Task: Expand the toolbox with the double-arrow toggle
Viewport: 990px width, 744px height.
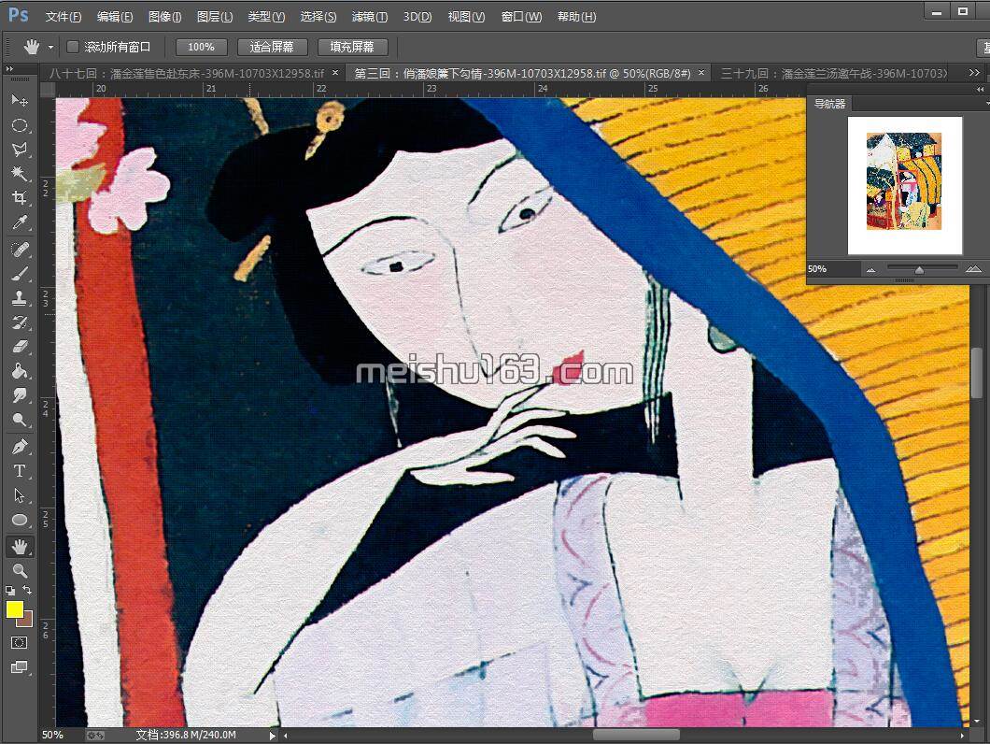Action: [x=9, y=68]
